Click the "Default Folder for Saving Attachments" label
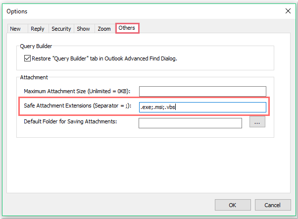This screenshot has width=298, height=219. coord(70,122)
